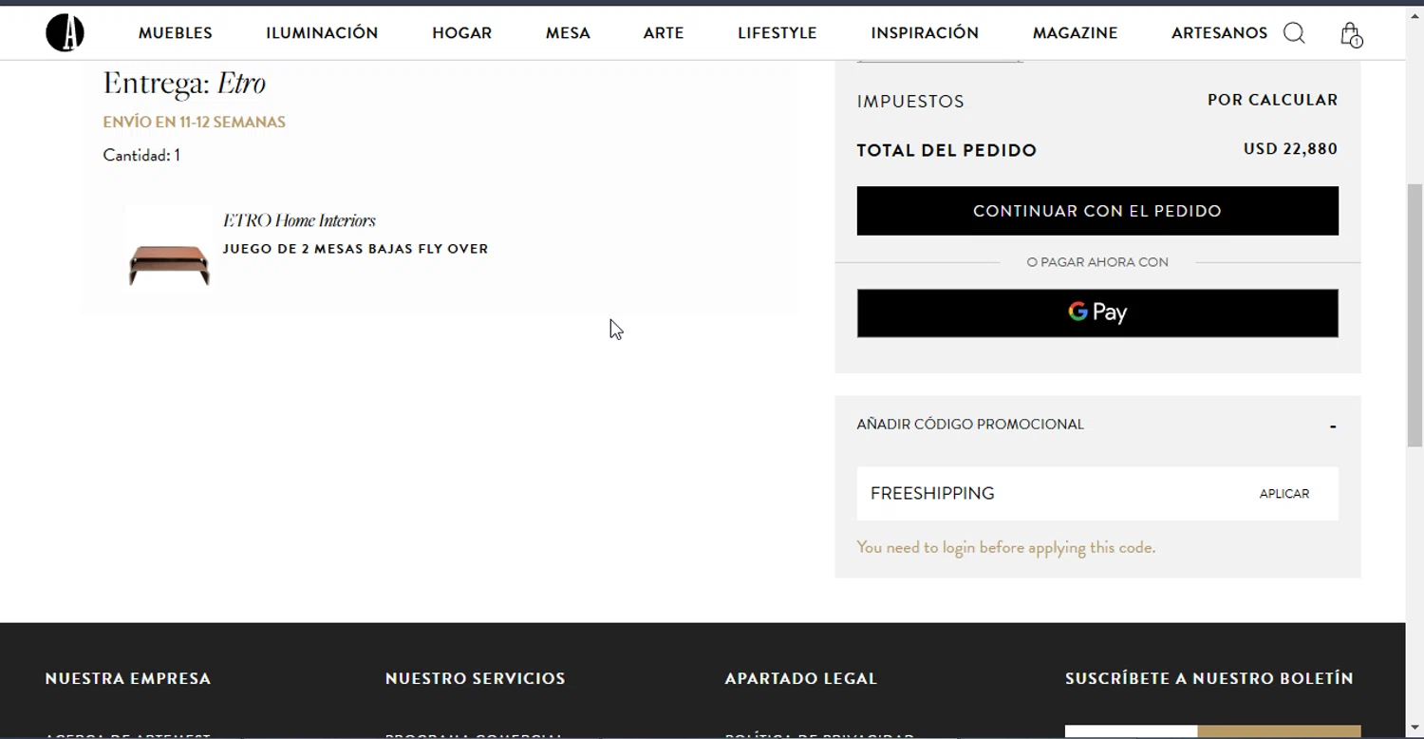
Task: Open the Magazine menu
Action: pos(1075,32)
